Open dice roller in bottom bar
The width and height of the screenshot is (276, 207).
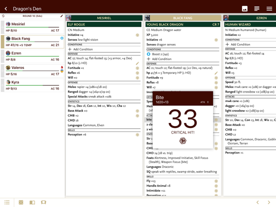(x=21, y=202)
